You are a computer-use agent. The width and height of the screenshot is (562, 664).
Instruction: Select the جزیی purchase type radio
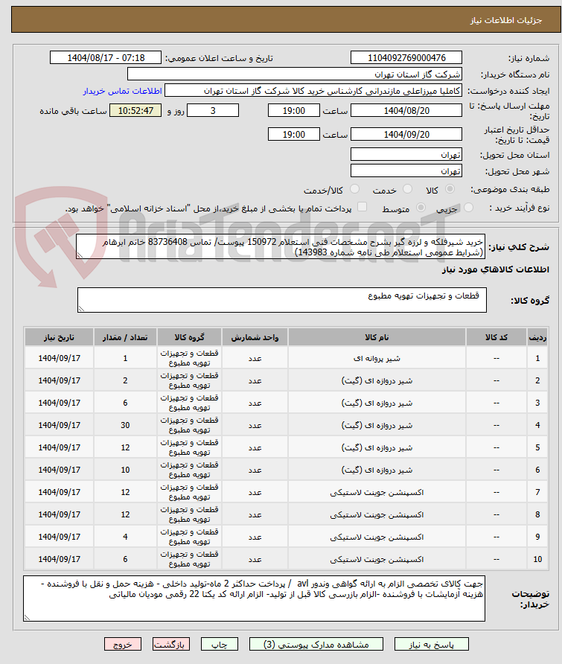468,208
